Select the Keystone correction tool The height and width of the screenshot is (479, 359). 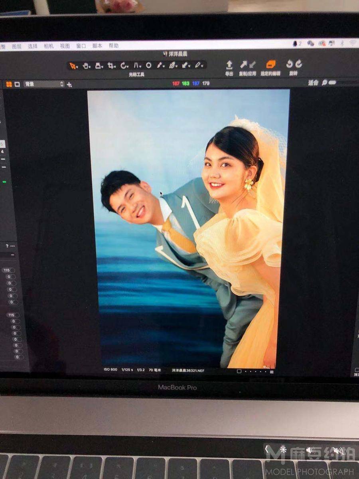click(x=137, y=65)
